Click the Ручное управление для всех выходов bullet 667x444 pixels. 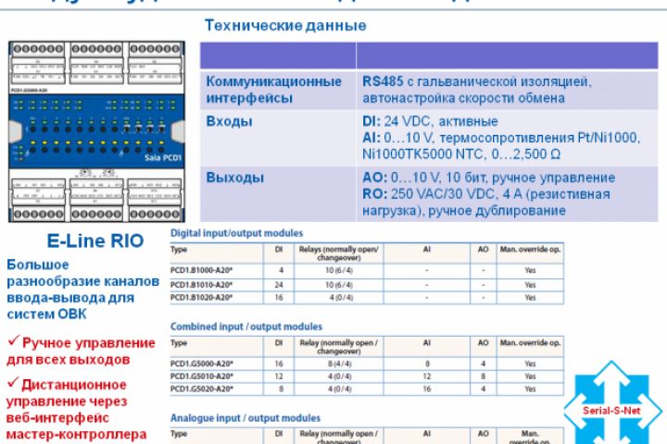click(81, 351)
